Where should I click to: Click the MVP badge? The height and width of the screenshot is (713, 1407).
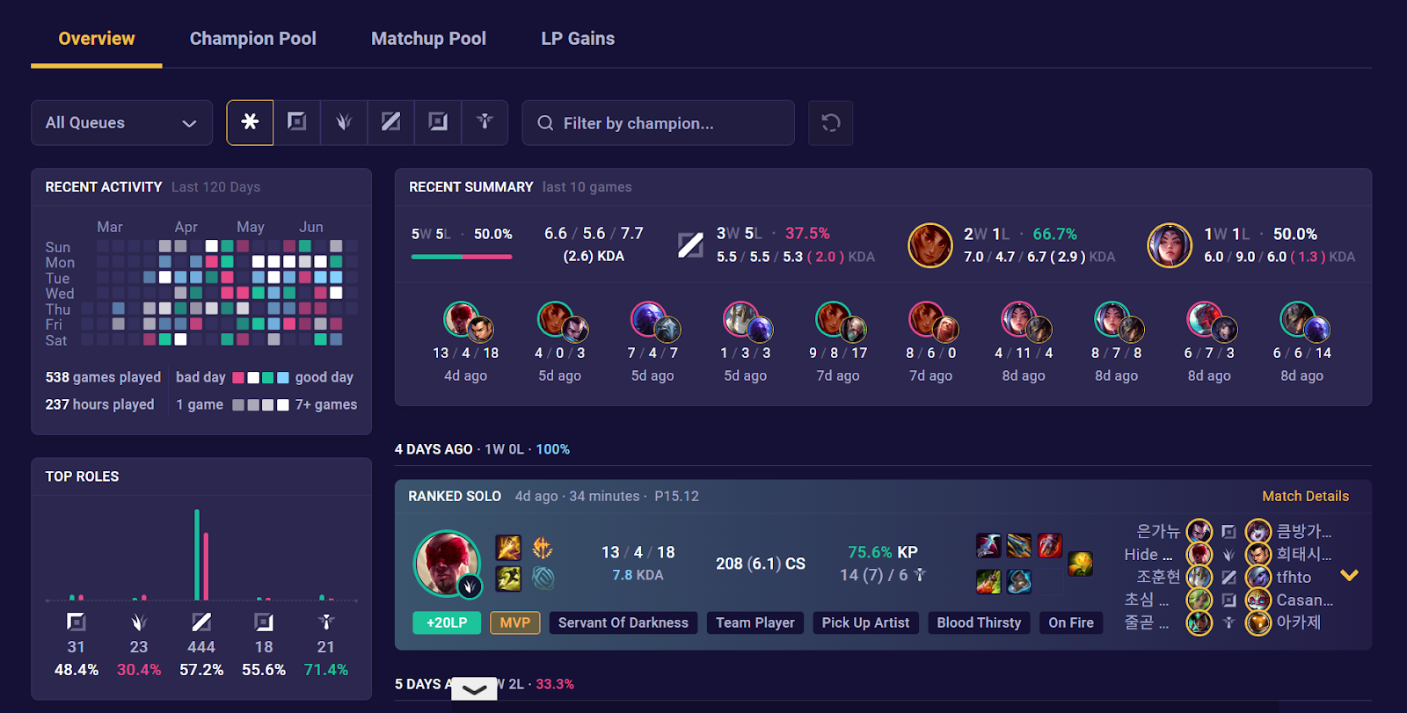515,622
